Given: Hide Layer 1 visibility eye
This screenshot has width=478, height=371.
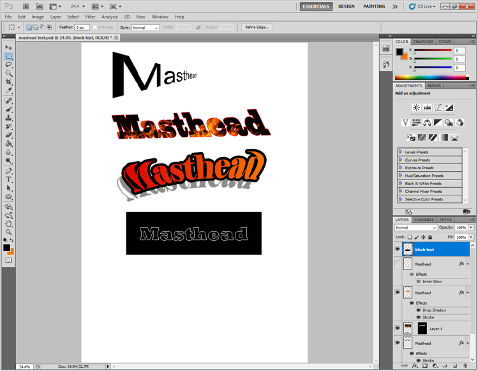Looking at the screenshot, I should 398,328.
